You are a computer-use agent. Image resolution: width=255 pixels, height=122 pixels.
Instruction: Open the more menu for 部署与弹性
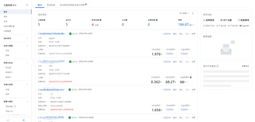click(27, 101)
